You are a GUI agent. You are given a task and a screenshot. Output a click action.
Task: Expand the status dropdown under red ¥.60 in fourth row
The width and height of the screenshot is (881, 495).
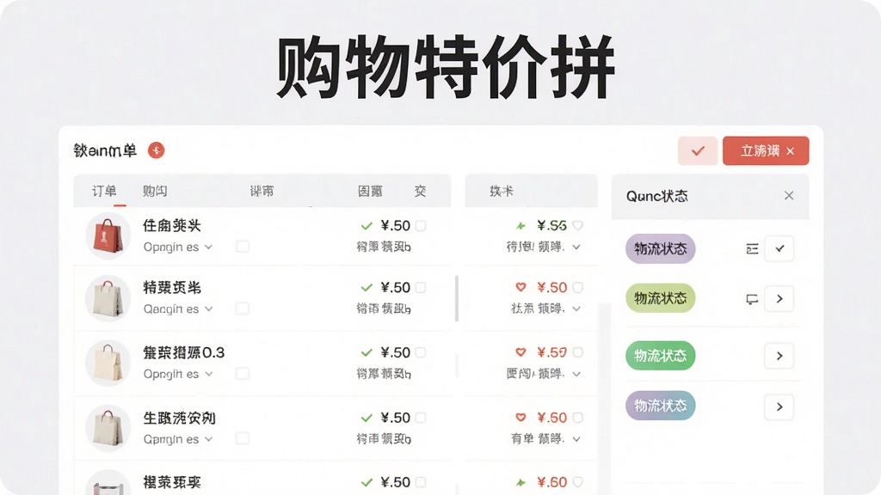click(x=576, y=439)
